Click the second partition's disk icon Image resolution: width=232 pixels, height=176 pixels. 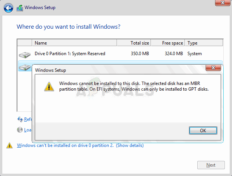click(25, 67)
